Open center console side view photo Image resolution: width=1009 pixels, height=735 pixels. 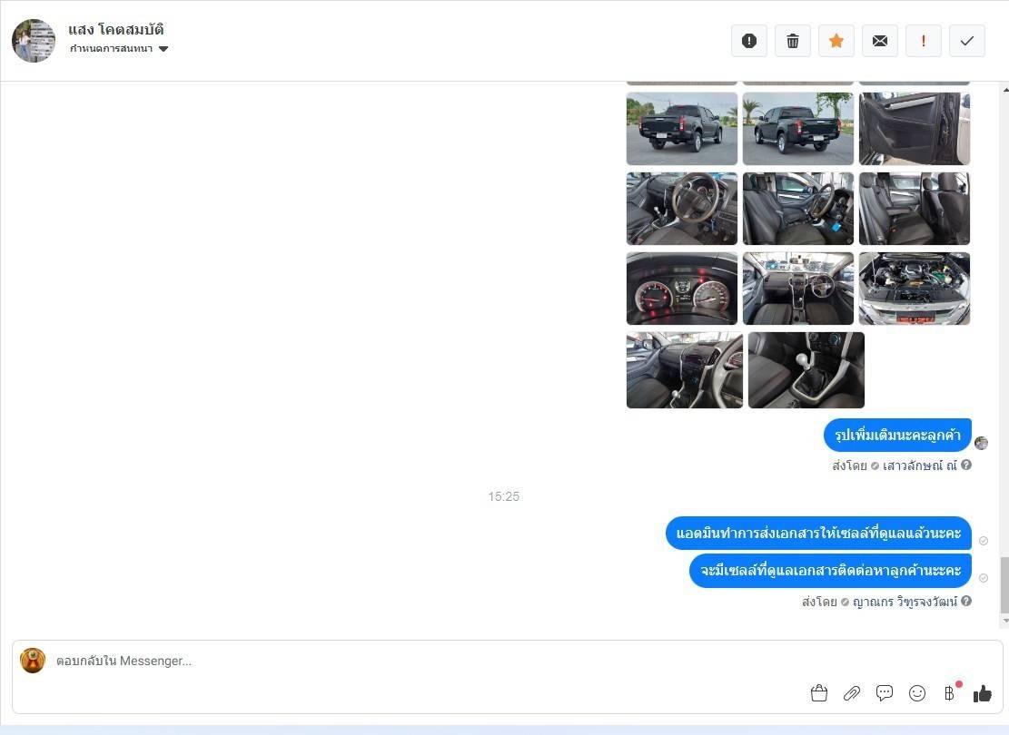coord(685,370)
